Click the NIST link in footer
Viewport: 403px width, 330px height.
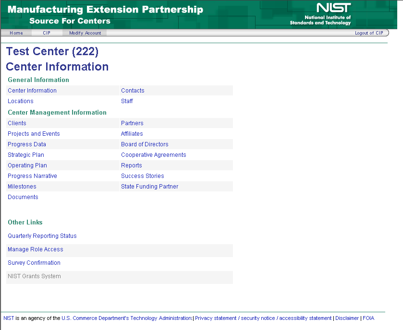click(x=9, y=318)
